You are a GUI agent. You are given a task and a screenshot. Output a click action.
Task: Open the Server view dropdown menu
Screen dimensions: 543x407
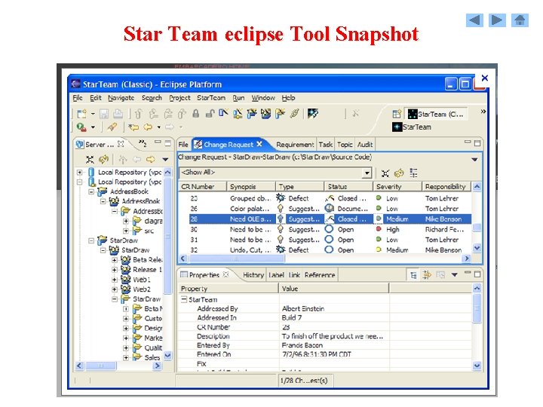pyautogui.click(x=165, y=160)
